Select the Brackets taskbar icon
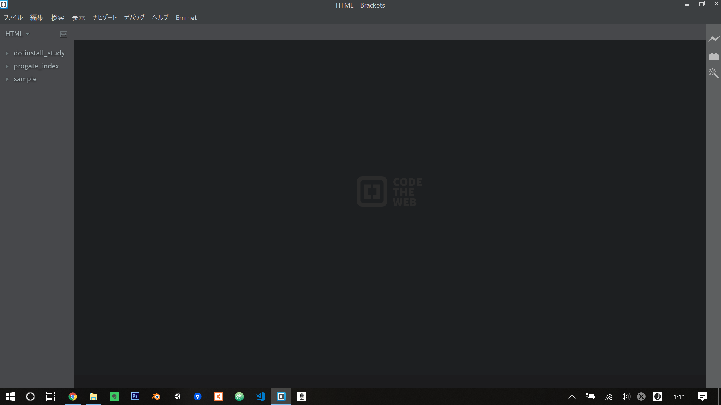Screen dimensions: 721x405 coord(281,397)
